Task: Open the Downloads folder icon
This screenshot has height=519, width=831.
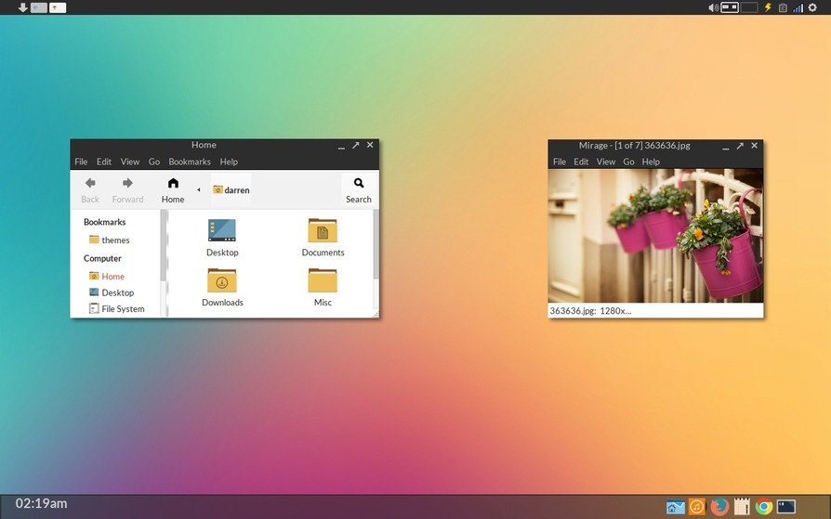Action: [x=222, y=280]
